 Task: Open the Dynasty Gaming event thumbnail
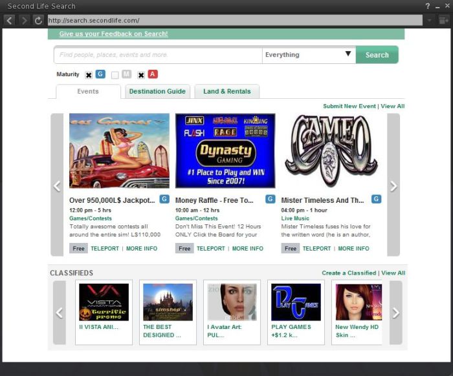tap(225, 151)
